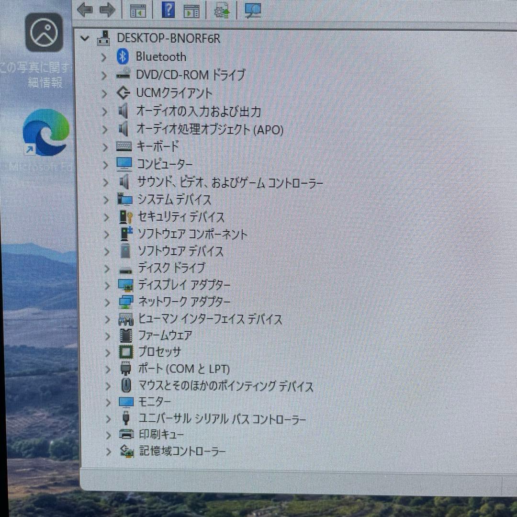Select サウンド、ビデオ、およびゲーム コントローラー entry
The height and width of the screenshot is (517, 517).
coord(229,182)
